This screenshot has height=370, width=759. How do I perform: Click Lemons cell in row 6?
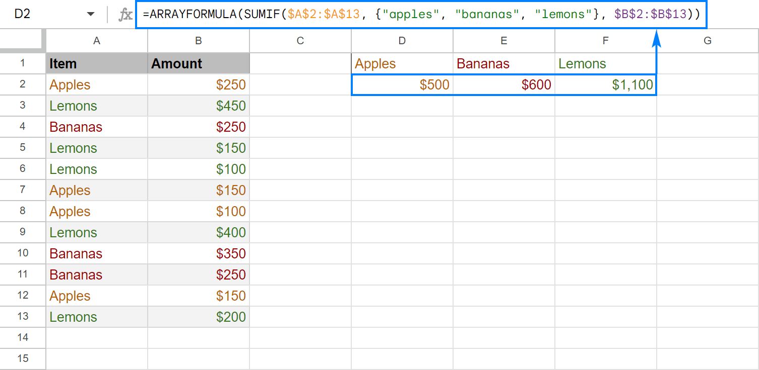[x=97, y=169]
